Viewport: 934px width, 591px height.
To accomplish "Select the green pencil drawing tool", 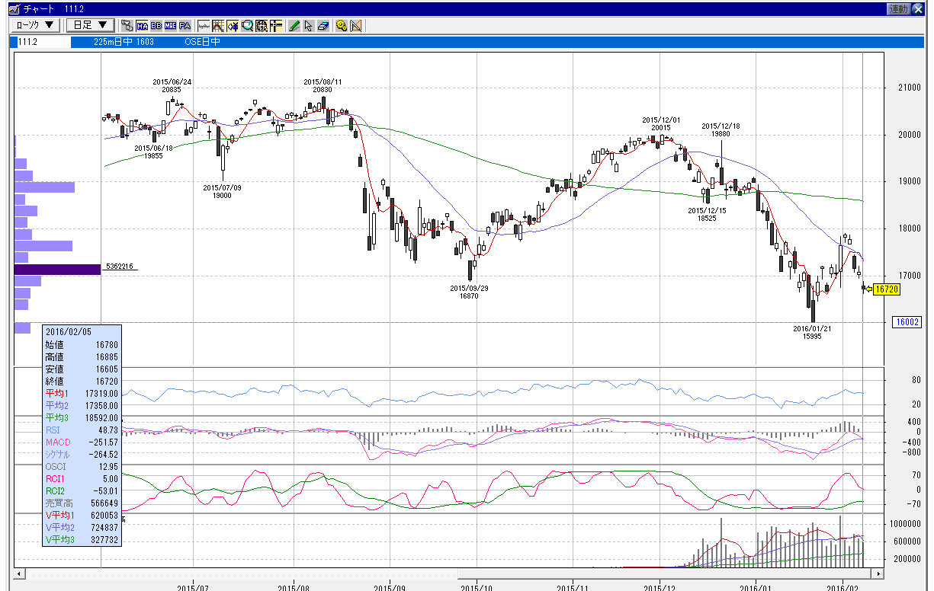I will pos(294,25).
